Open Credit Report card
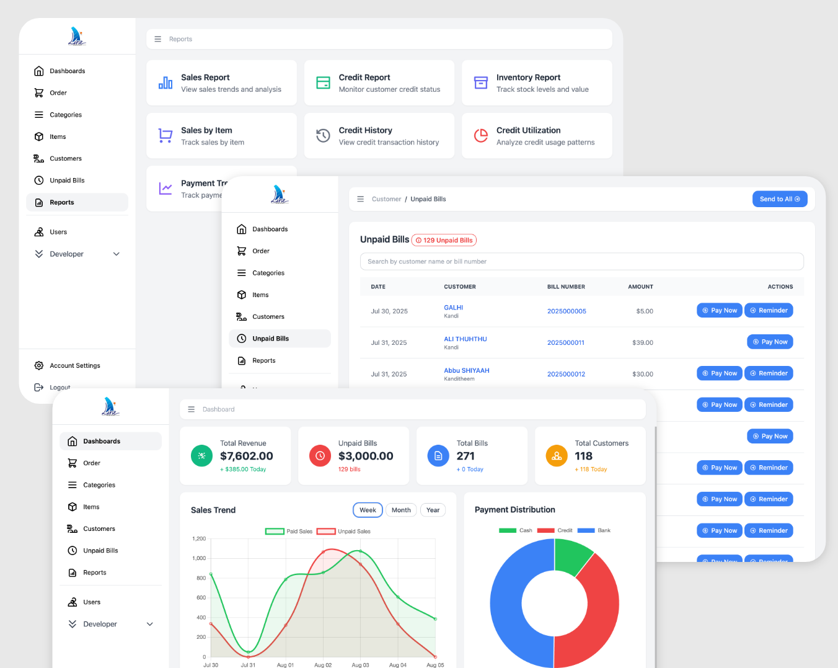838x668 pixels. tap(379, 82)
